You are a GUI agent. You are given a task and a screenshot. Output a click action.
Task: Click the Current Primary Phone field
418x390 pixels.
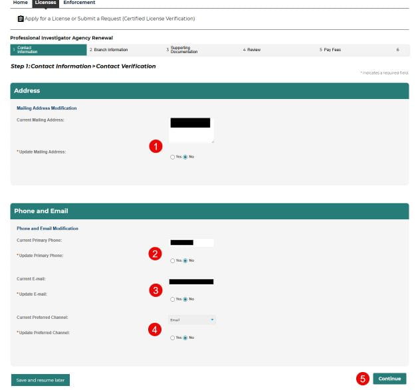click(x=191, y=243)
